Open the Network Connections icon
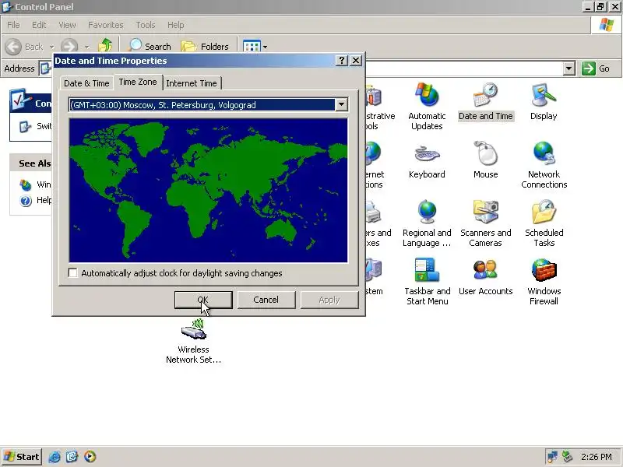This screenshot has width=623, height=467. click(x=544, y=165)
